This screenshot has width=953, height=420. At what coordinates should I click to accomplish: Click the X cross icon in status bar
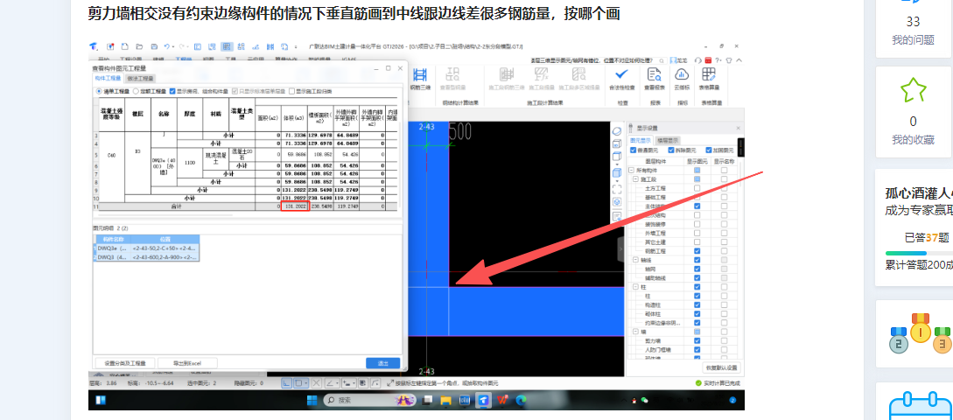tap(316, 383)
